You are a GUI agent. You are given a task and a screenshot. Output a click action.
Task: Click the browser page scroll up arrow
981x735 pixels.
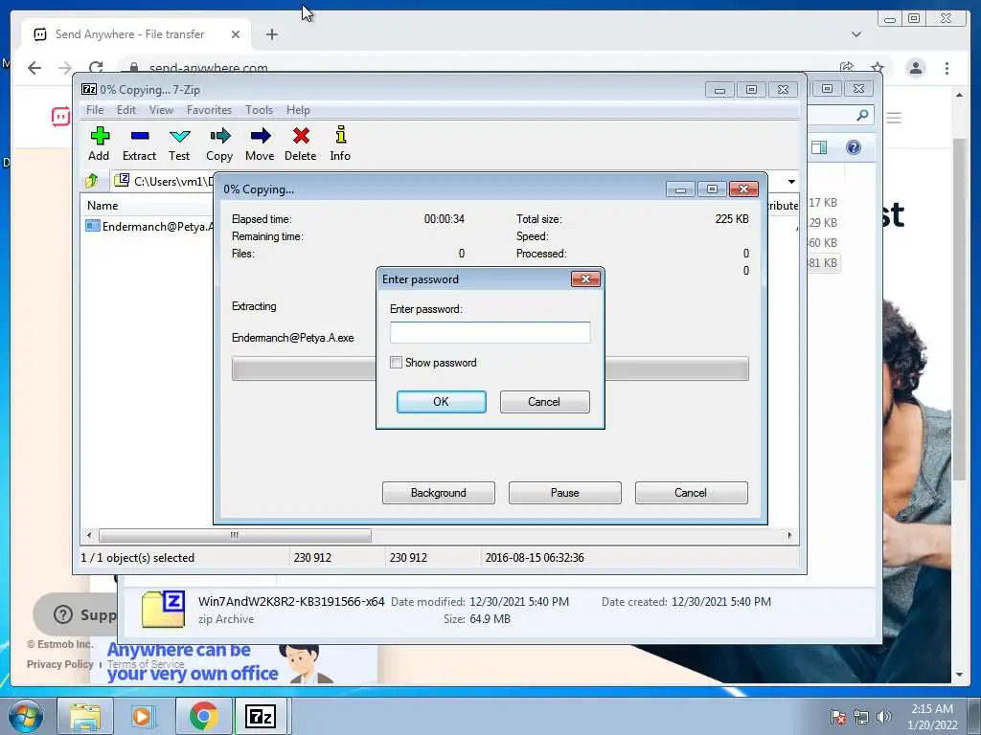(959, 95)
